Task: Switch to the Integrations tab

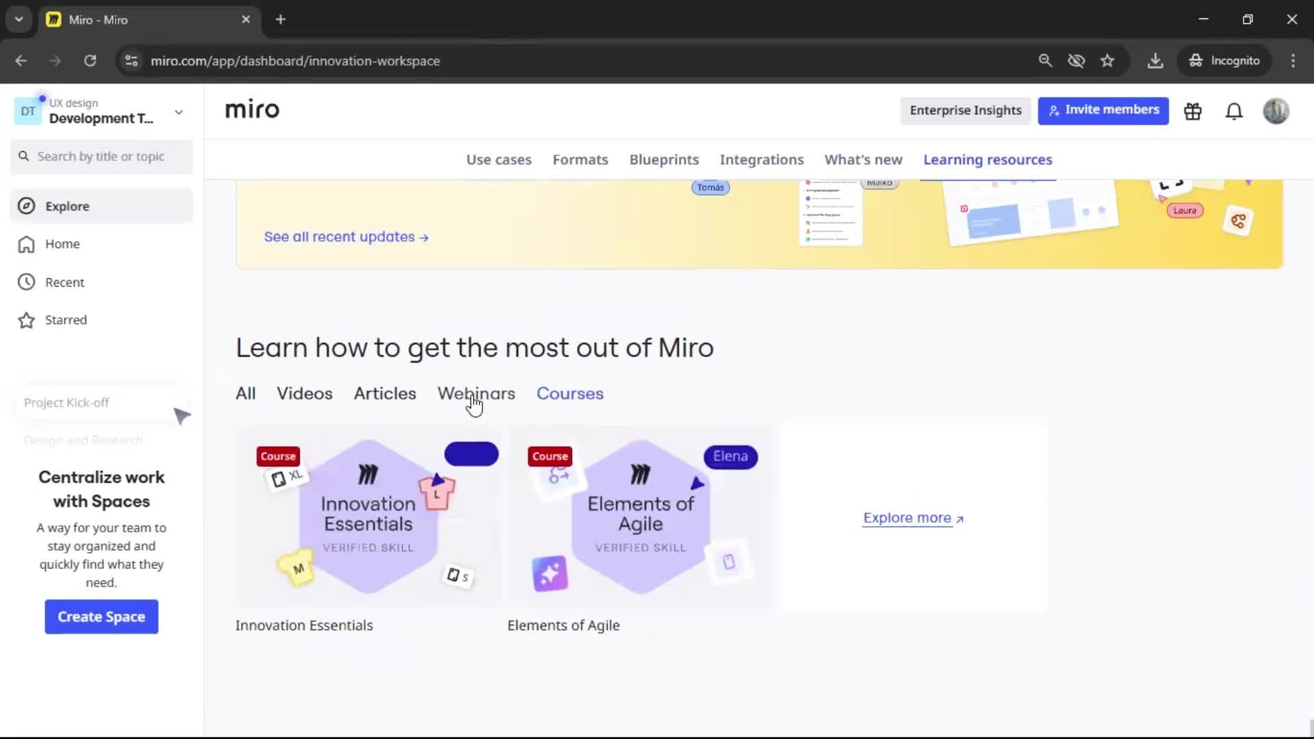Action: (x=762, y=159)
